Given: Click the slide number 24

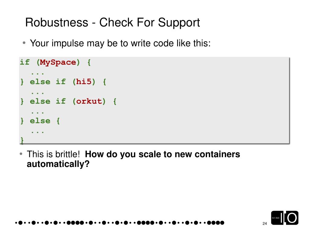Looking at the screenshot, I should pos(265,223).
